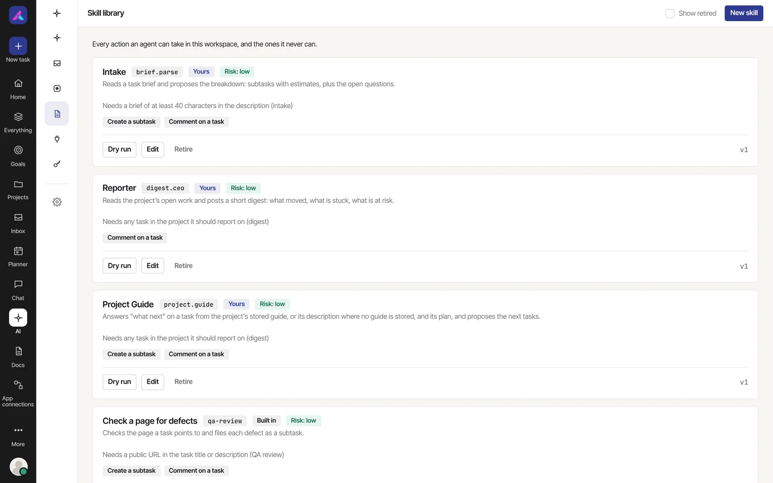Click the Create a subtask chip under Intake
This screenshot has width=773, height=483.
(131, 122)
